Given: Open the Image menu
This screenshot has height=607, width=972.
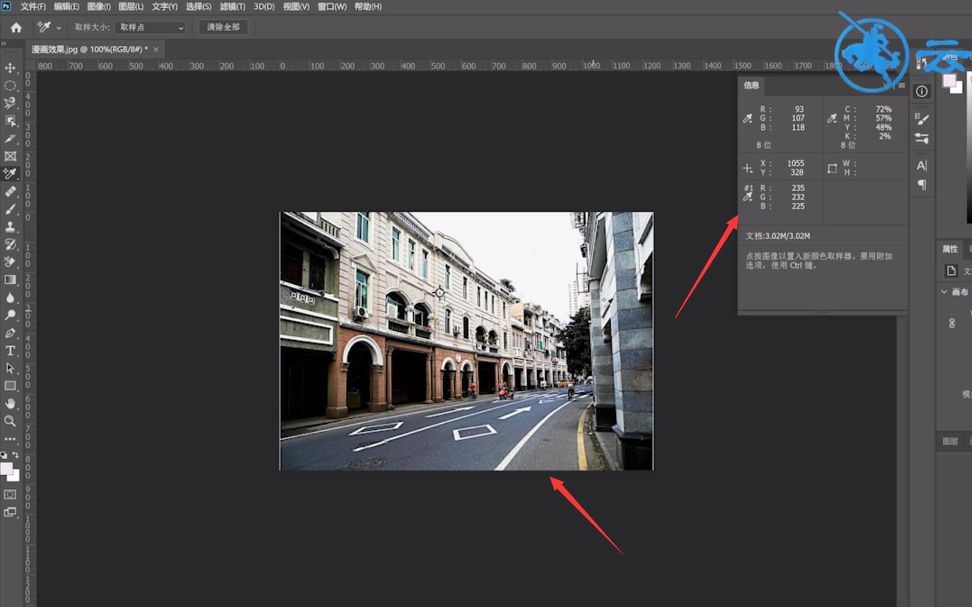Looking at the screenshot, I should pyautogui.click(x=99, y=7).
